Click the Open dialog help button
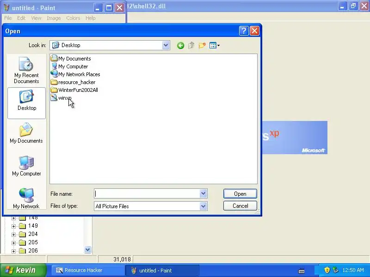Image resolution: width=370 pixels, height=277 pixels. (x=244, y=30)
